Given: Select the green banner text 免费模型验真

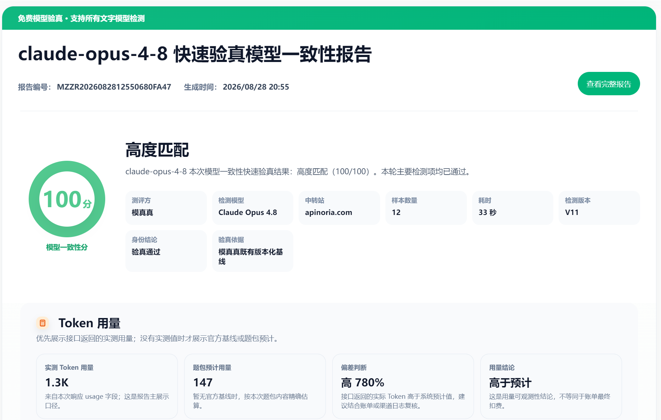Looking at the screenshot, I should point(40,18).
